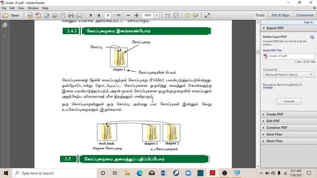
Task: Show hidden system tray icons chevron
Action: (261, 173)
